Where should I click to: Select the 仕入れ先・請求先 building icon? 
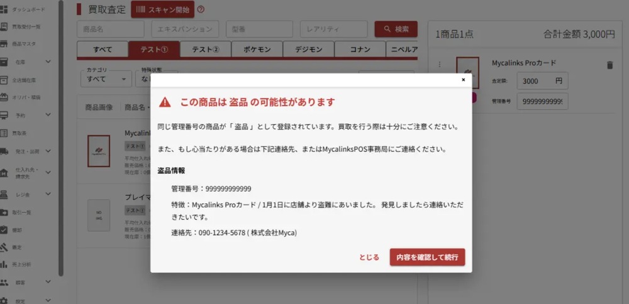click(4, 173)
